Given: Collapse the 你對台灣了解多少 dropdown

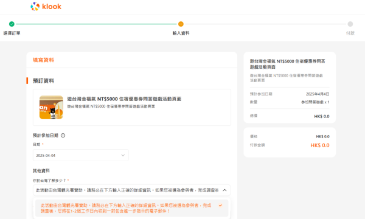Looking at the screenshot, I should tap(132, 190).
